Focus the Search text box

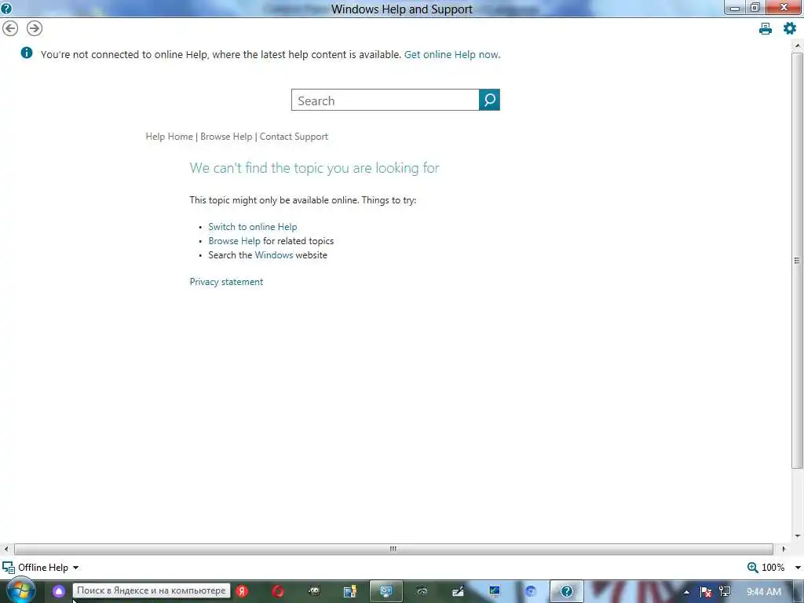tap(385, 100)
